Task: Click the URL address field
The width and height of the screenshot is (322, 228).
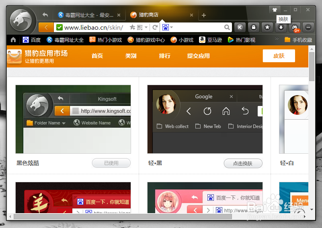Action: [94, 27]
